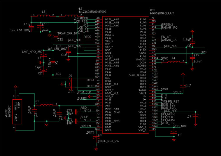Click the C17 capacitor on VBUS

[x=183, y=86]
